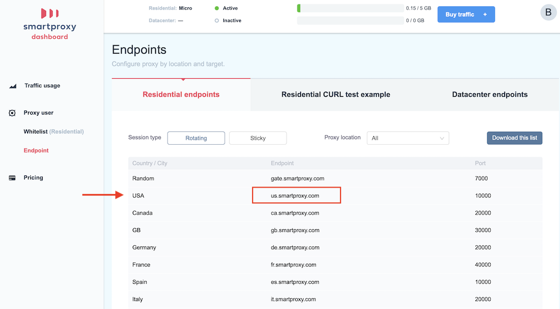Click plus icon on Buy traffic button

click(x=485, y=15)
